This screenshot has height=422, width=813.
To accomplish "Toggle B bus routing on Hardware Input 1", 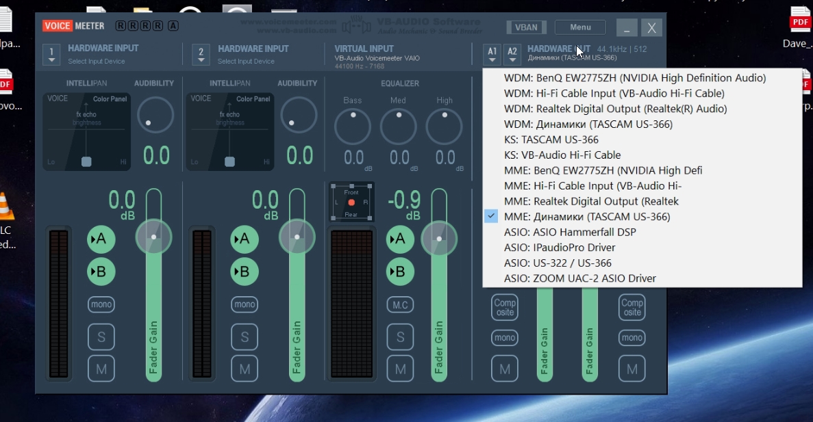I will (101, 272).
